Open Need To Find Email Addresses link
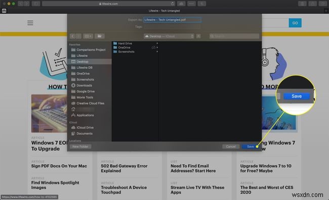This screenshot has height=200, width=329. (x=193, y=168)
